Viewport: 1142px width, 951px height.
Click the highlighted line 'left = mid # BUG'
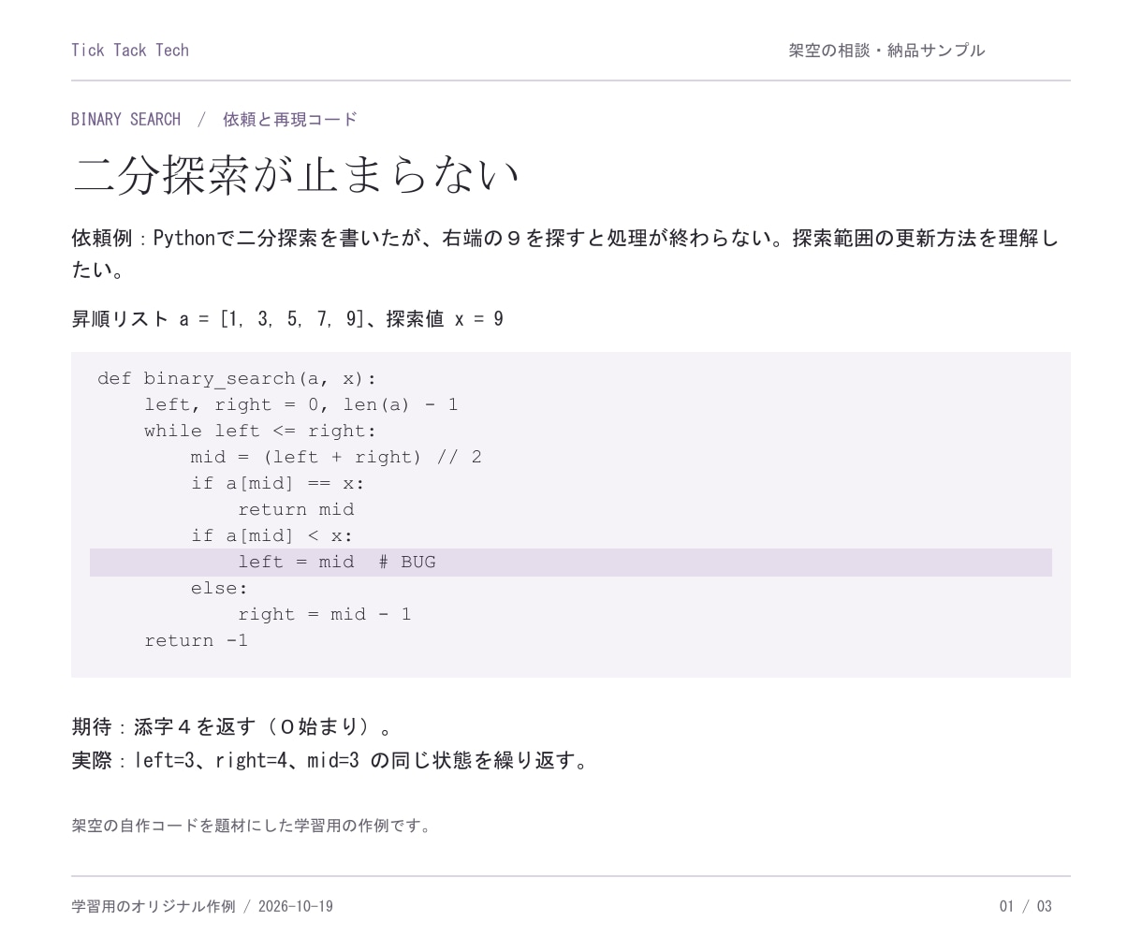571,562
